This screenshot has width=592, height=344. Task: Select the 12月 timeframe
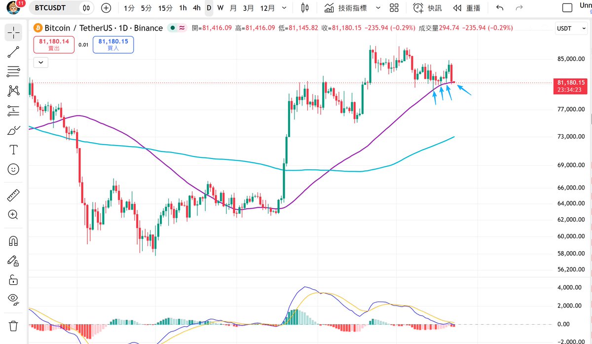(x=267, y=8)
